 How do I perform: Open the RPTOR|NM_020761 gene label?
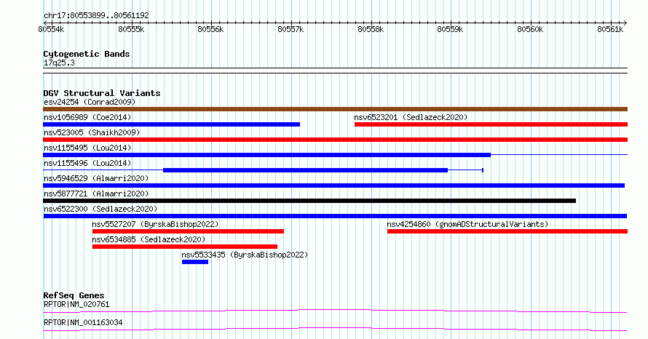point(76,304)
